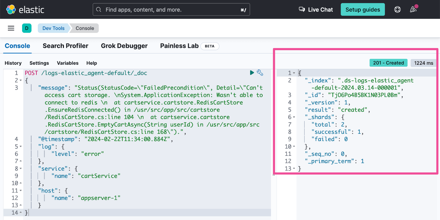The width and height of the screenshot is (440, 220).
Task: Open the newsfeed celebration icon
Action: [413, 9]
